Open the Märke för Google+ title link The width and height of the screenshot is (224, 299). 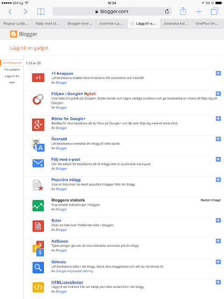(69, 119)
